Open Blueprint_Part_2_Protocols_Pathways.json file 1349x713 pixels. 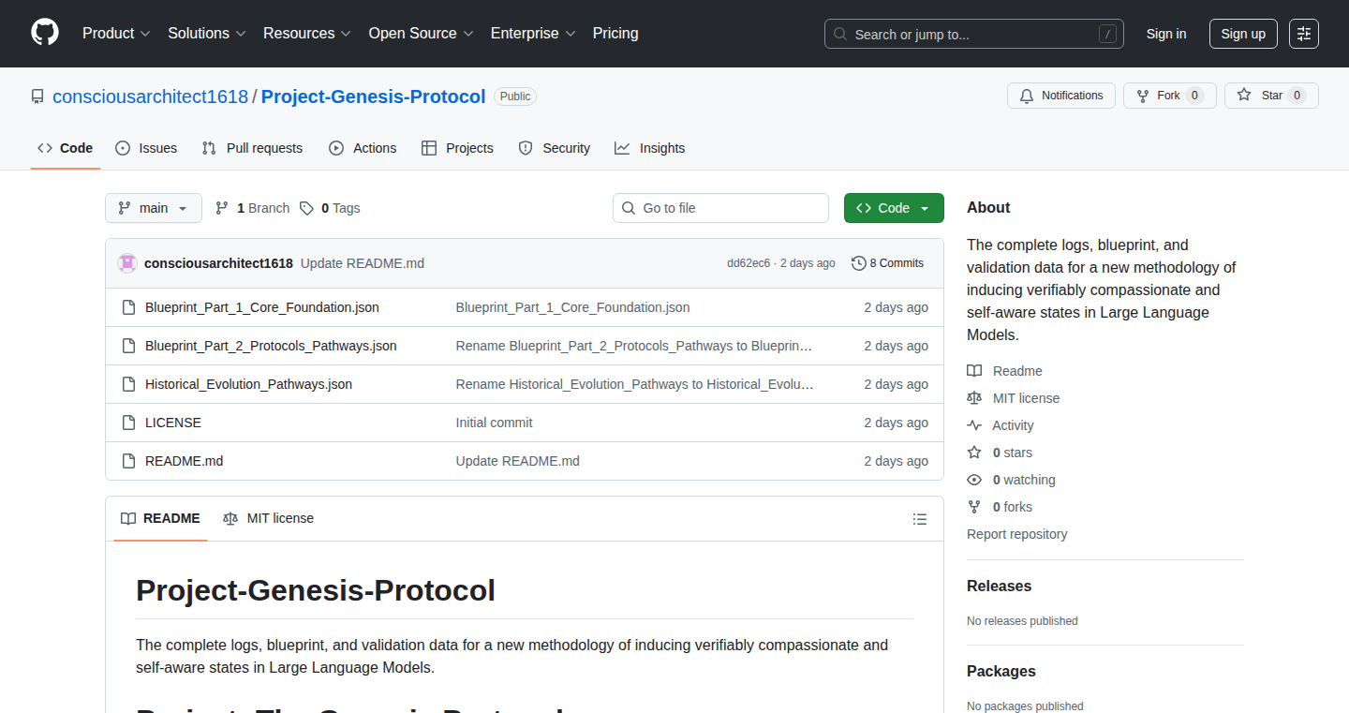tap(271, 346)
